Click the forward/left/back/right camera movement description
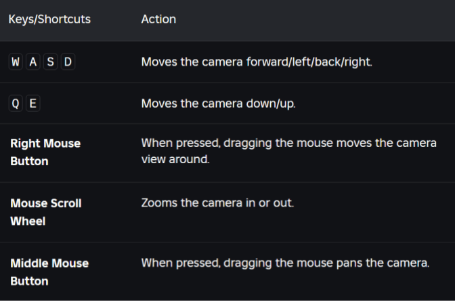455x302 pixels. click(257, 62)
